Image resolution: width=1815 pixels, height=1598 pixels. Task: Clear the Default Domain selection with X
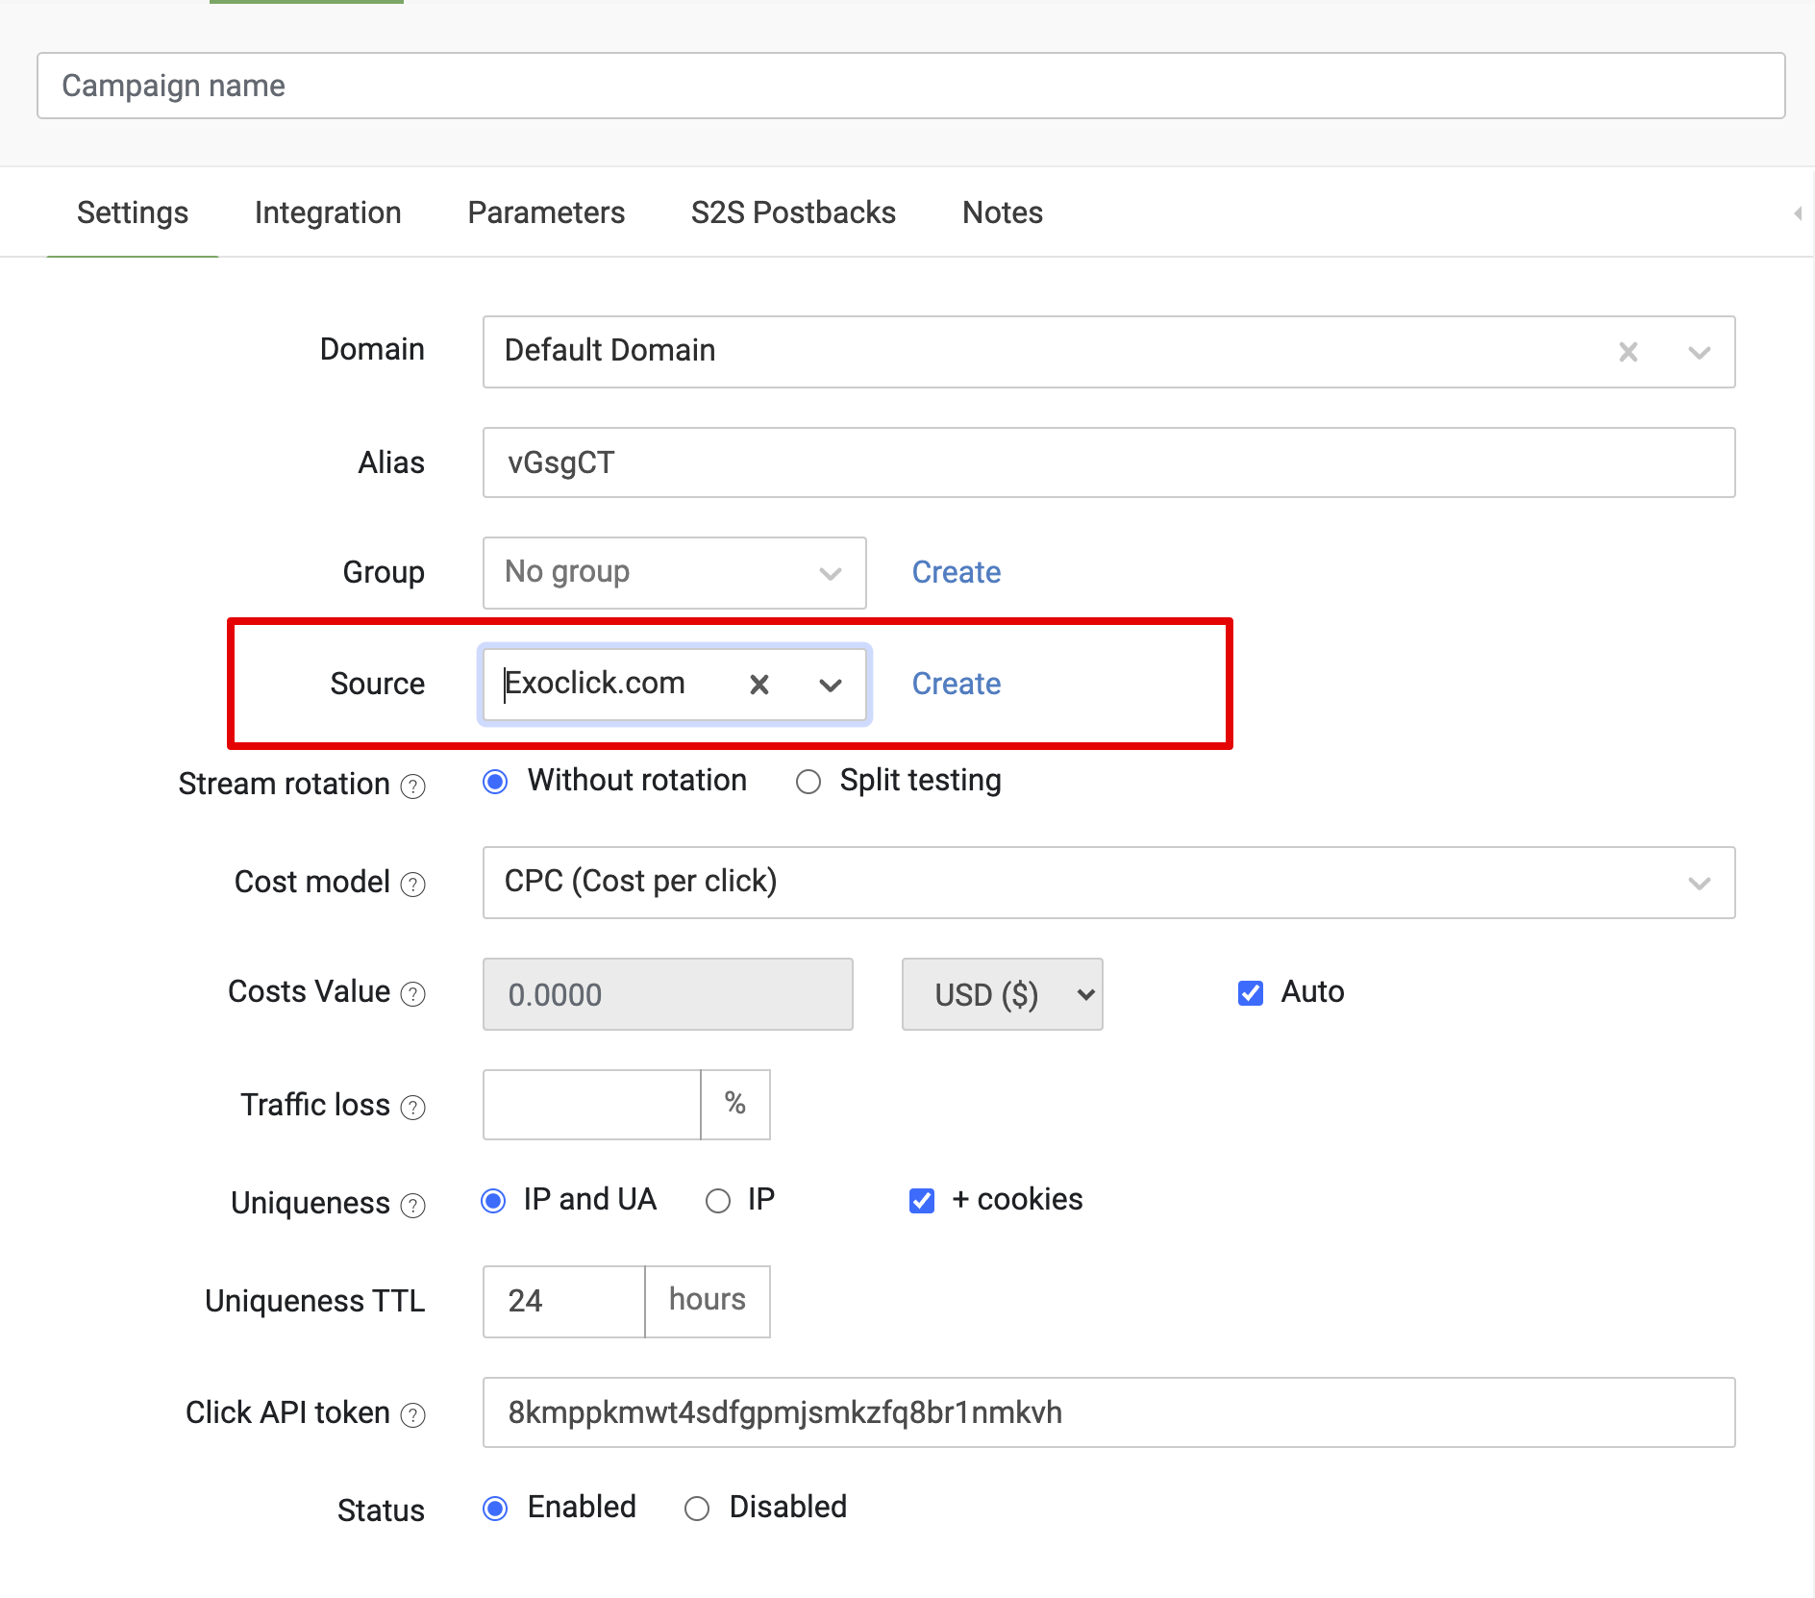click(1628, 352)
